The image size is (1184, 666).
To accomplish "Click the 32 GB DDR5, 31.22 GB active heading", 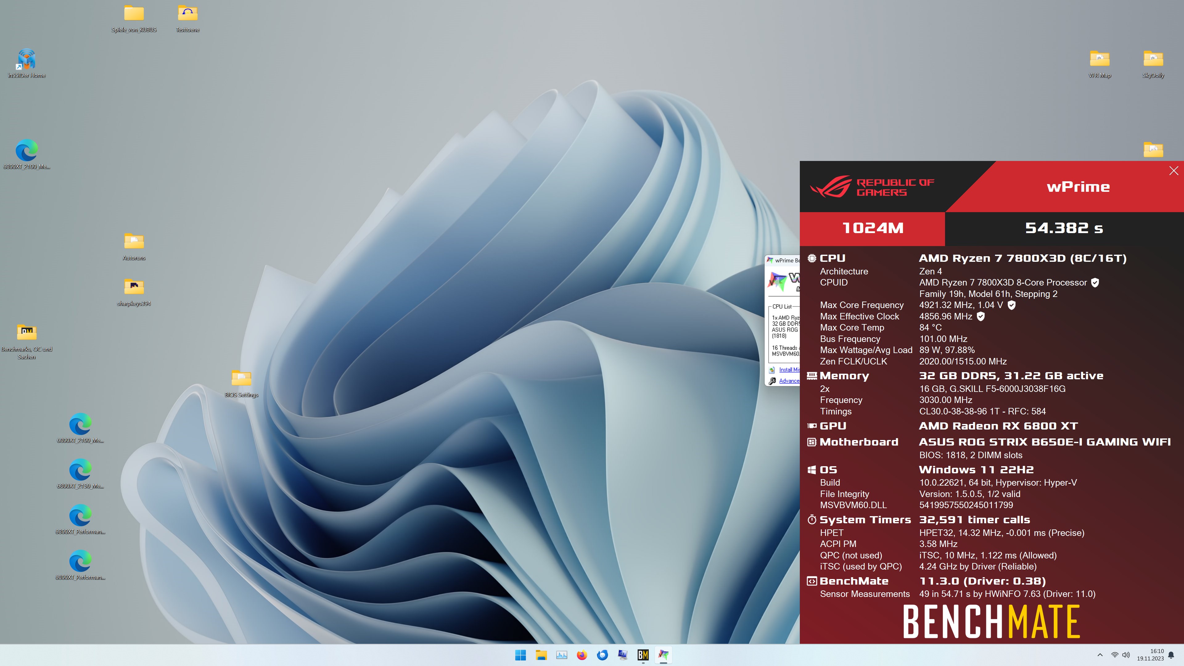I will (1011, 376).
